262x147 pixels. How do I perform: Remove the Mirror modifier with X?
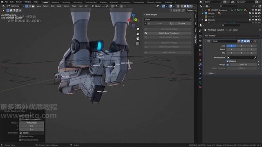coord(255,41)
